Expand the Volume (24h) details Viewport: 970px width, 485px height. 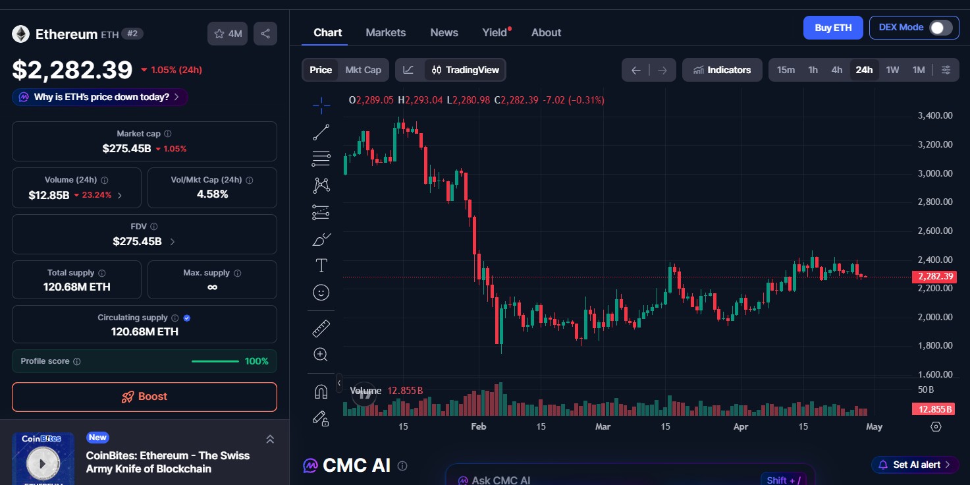120,195
